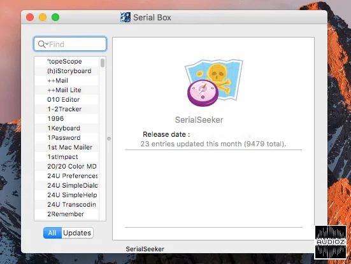Select the 1996 entry
This screenshot has height=264, width=351.
(67, 118)
